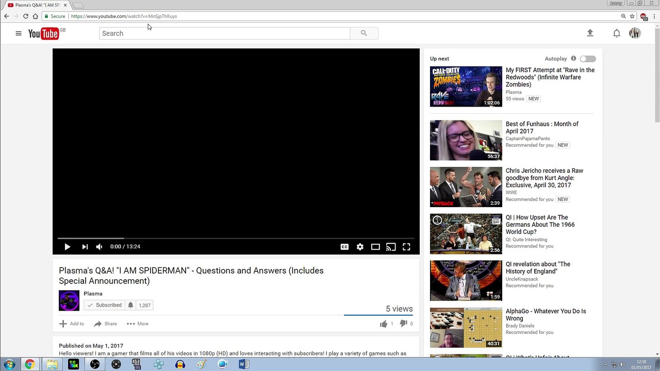Switch to theater mode

click(375, 247)
